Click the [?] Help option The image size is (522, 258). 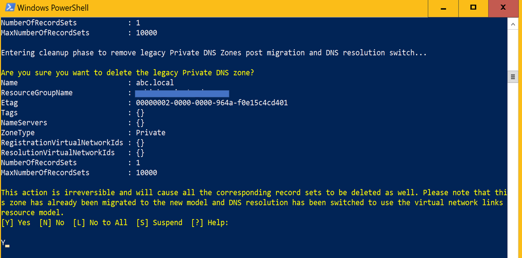pyautogui.click(x=210, y=223)
